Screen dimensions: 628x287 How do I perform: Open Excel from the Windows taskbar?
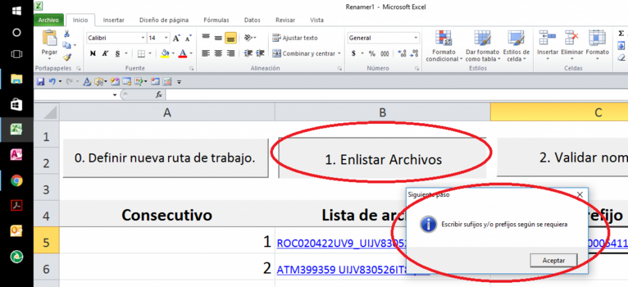(x=16, y=129)
